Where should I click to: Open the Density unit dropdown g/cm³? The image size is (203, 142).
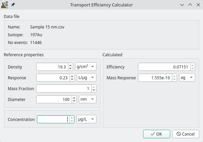point(86,67)
